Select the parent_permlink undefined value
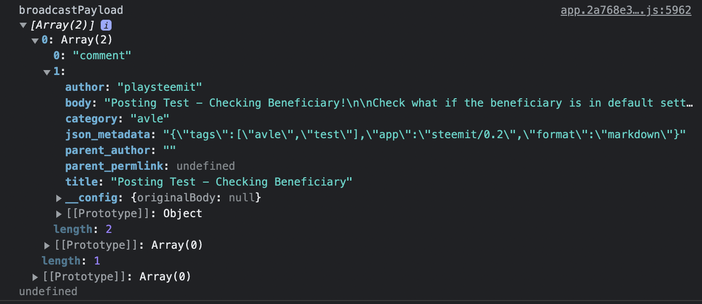702x304 pixels. point(205,166)
